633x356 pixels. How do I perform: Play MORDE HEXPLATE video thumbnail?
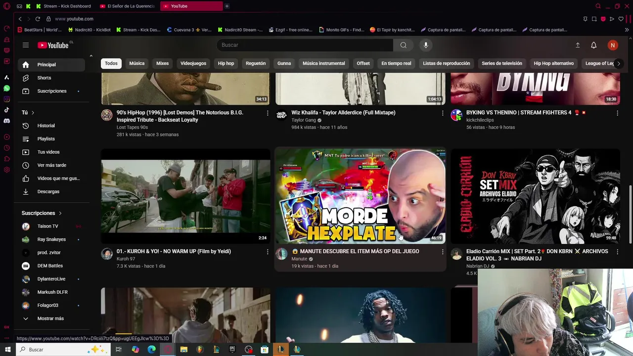361,196
